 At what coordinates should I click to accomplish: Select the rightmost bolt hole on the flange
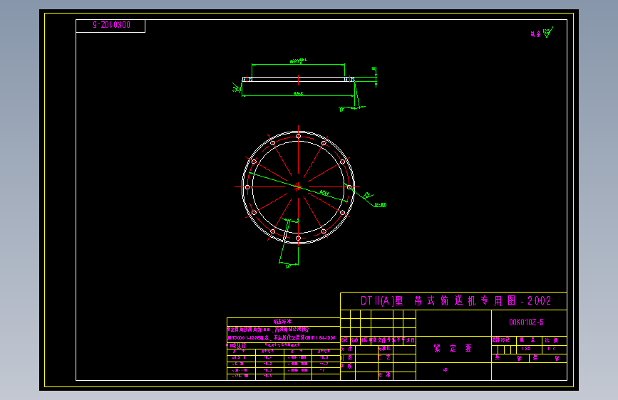pyautogui.click(x=349, y=187)
